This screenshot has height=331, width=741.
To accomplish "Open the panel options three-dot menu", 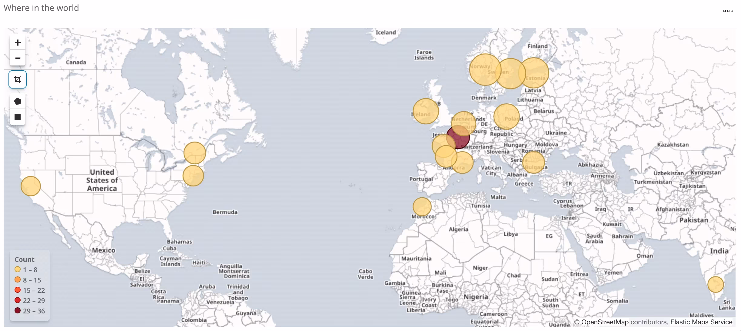I will point(728,11).
